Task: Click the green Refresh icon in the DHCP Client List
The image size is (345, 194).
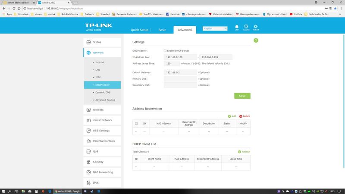Action: [239, 152]
